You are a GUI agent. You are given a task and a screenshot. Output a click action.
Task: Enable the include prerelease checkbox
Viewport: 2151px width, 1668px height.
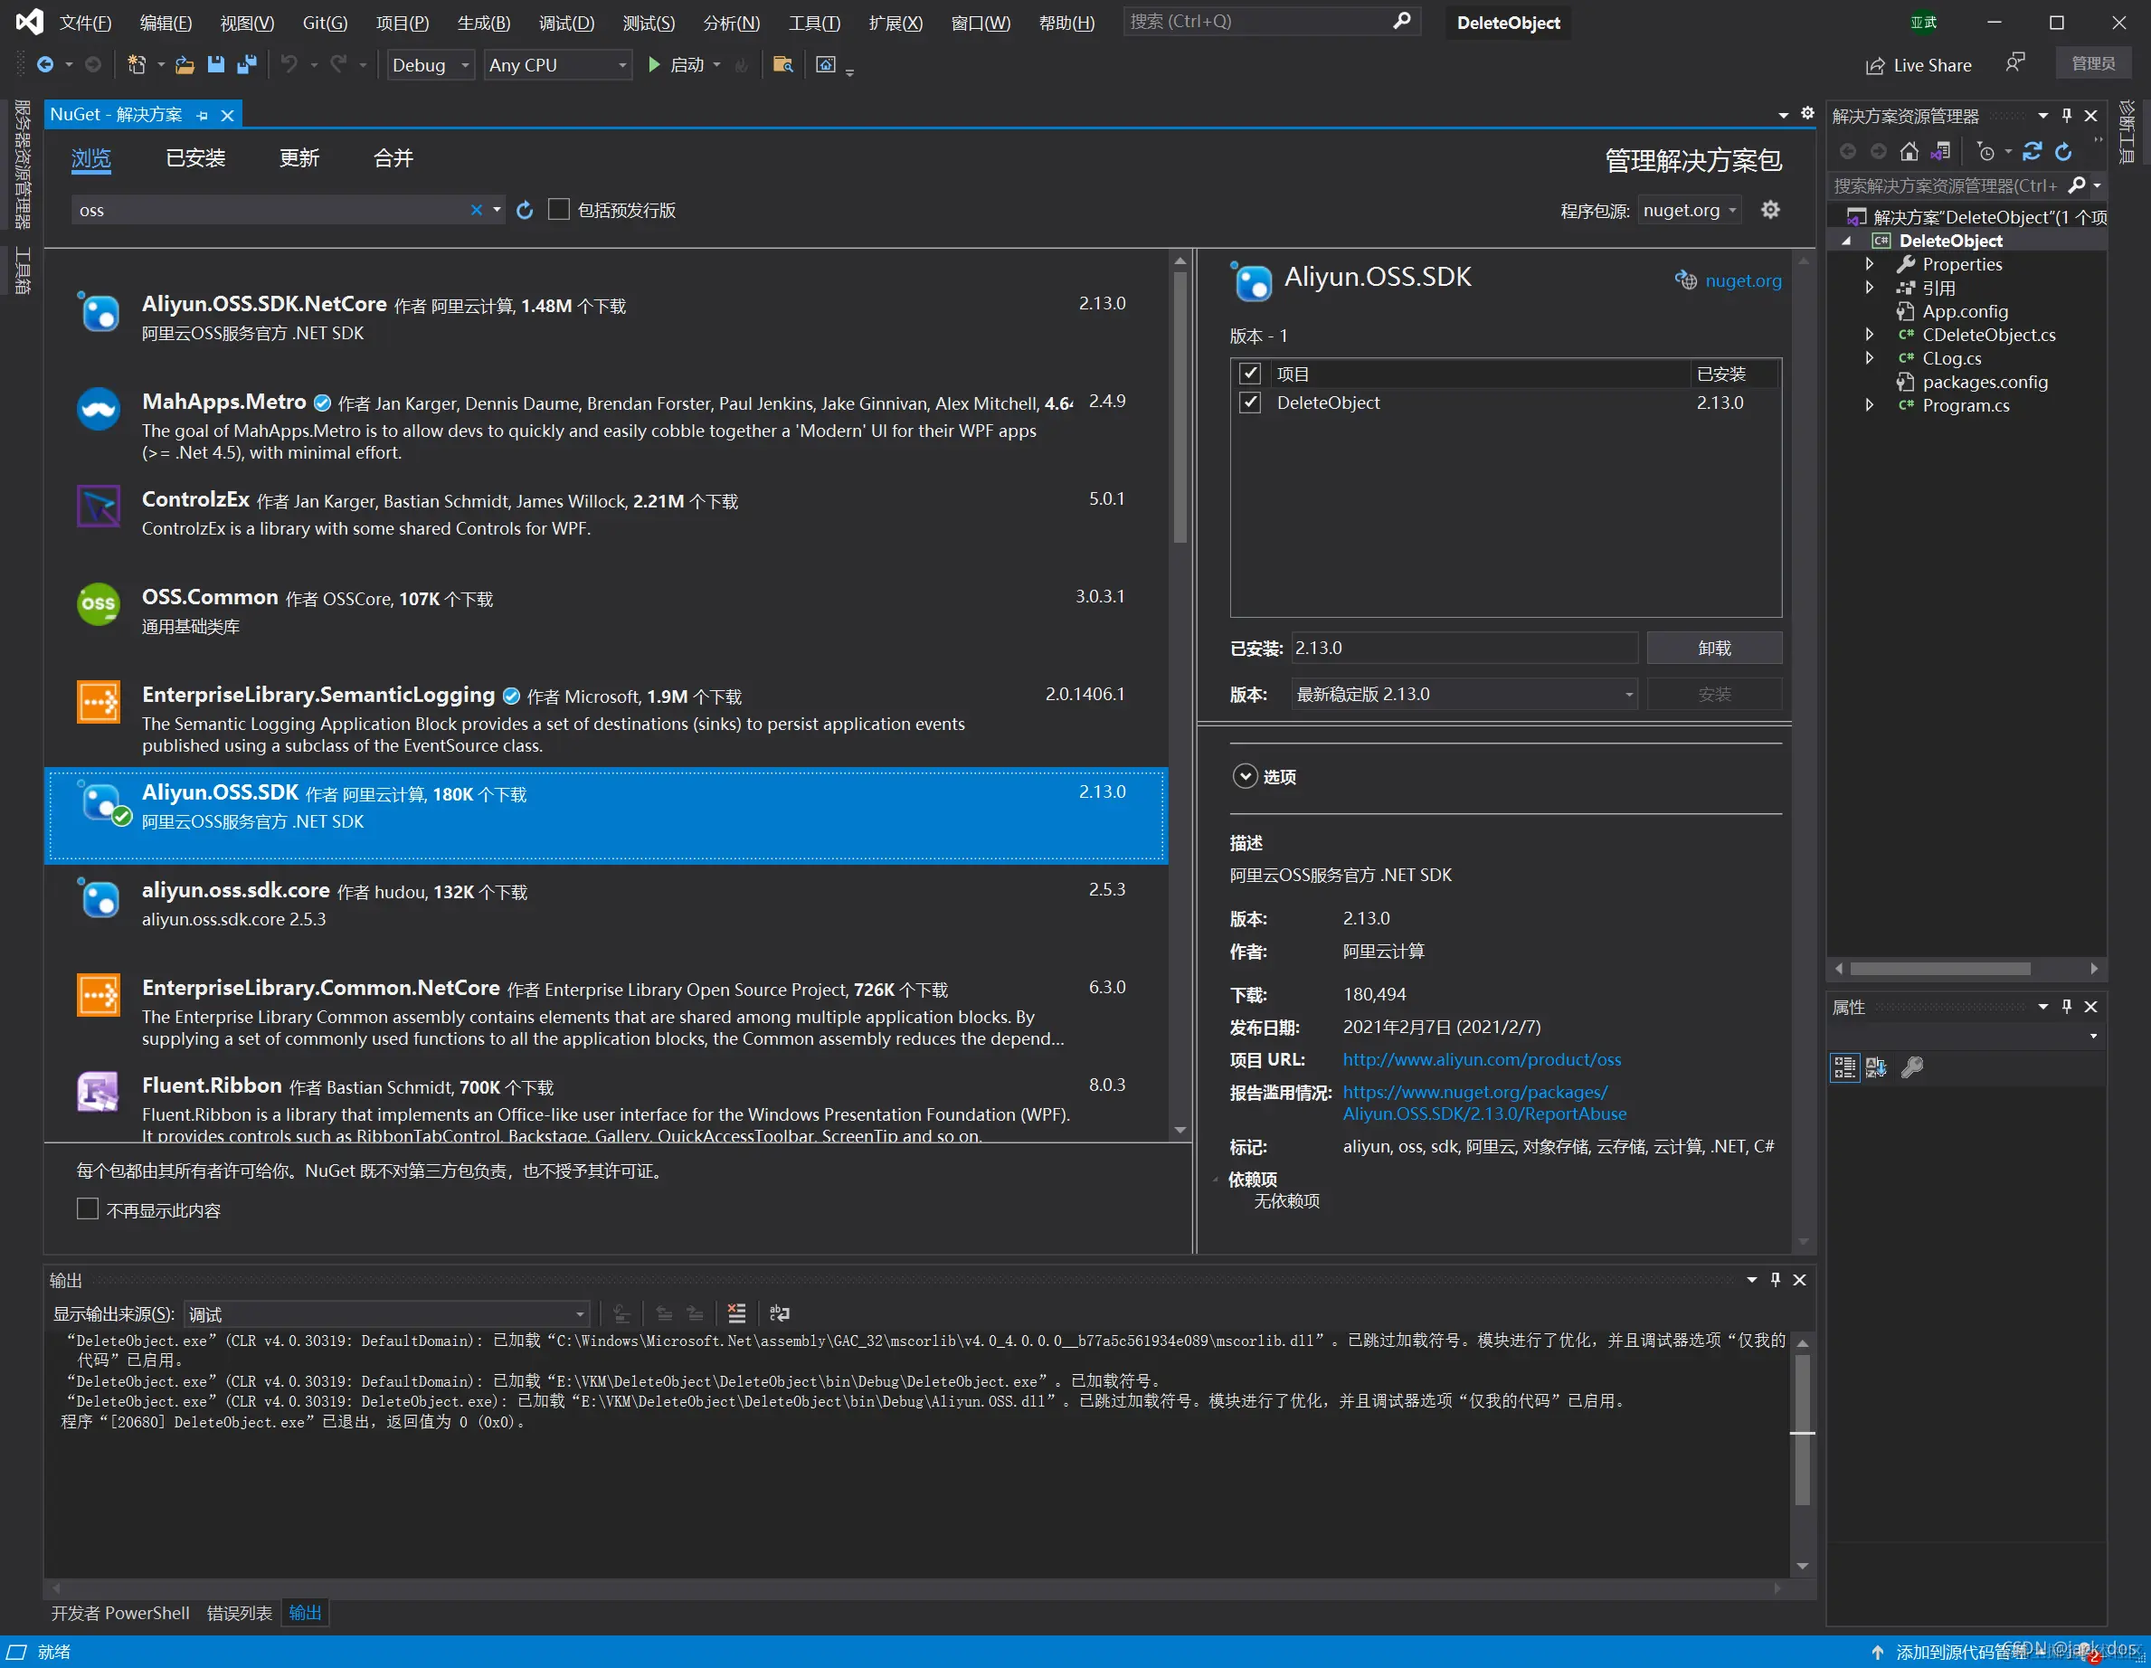coord(558,210)
